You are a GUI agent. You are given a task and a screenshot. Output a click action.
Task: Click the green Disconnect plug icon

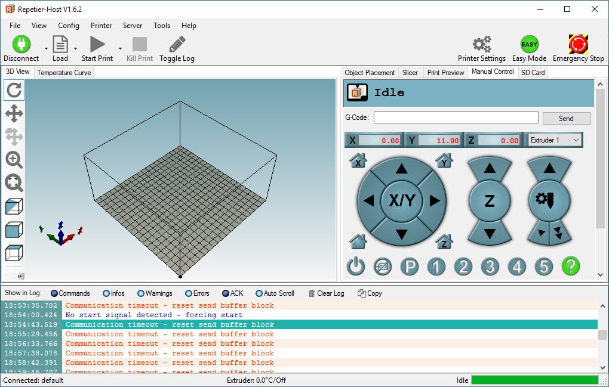click(21, 44)
